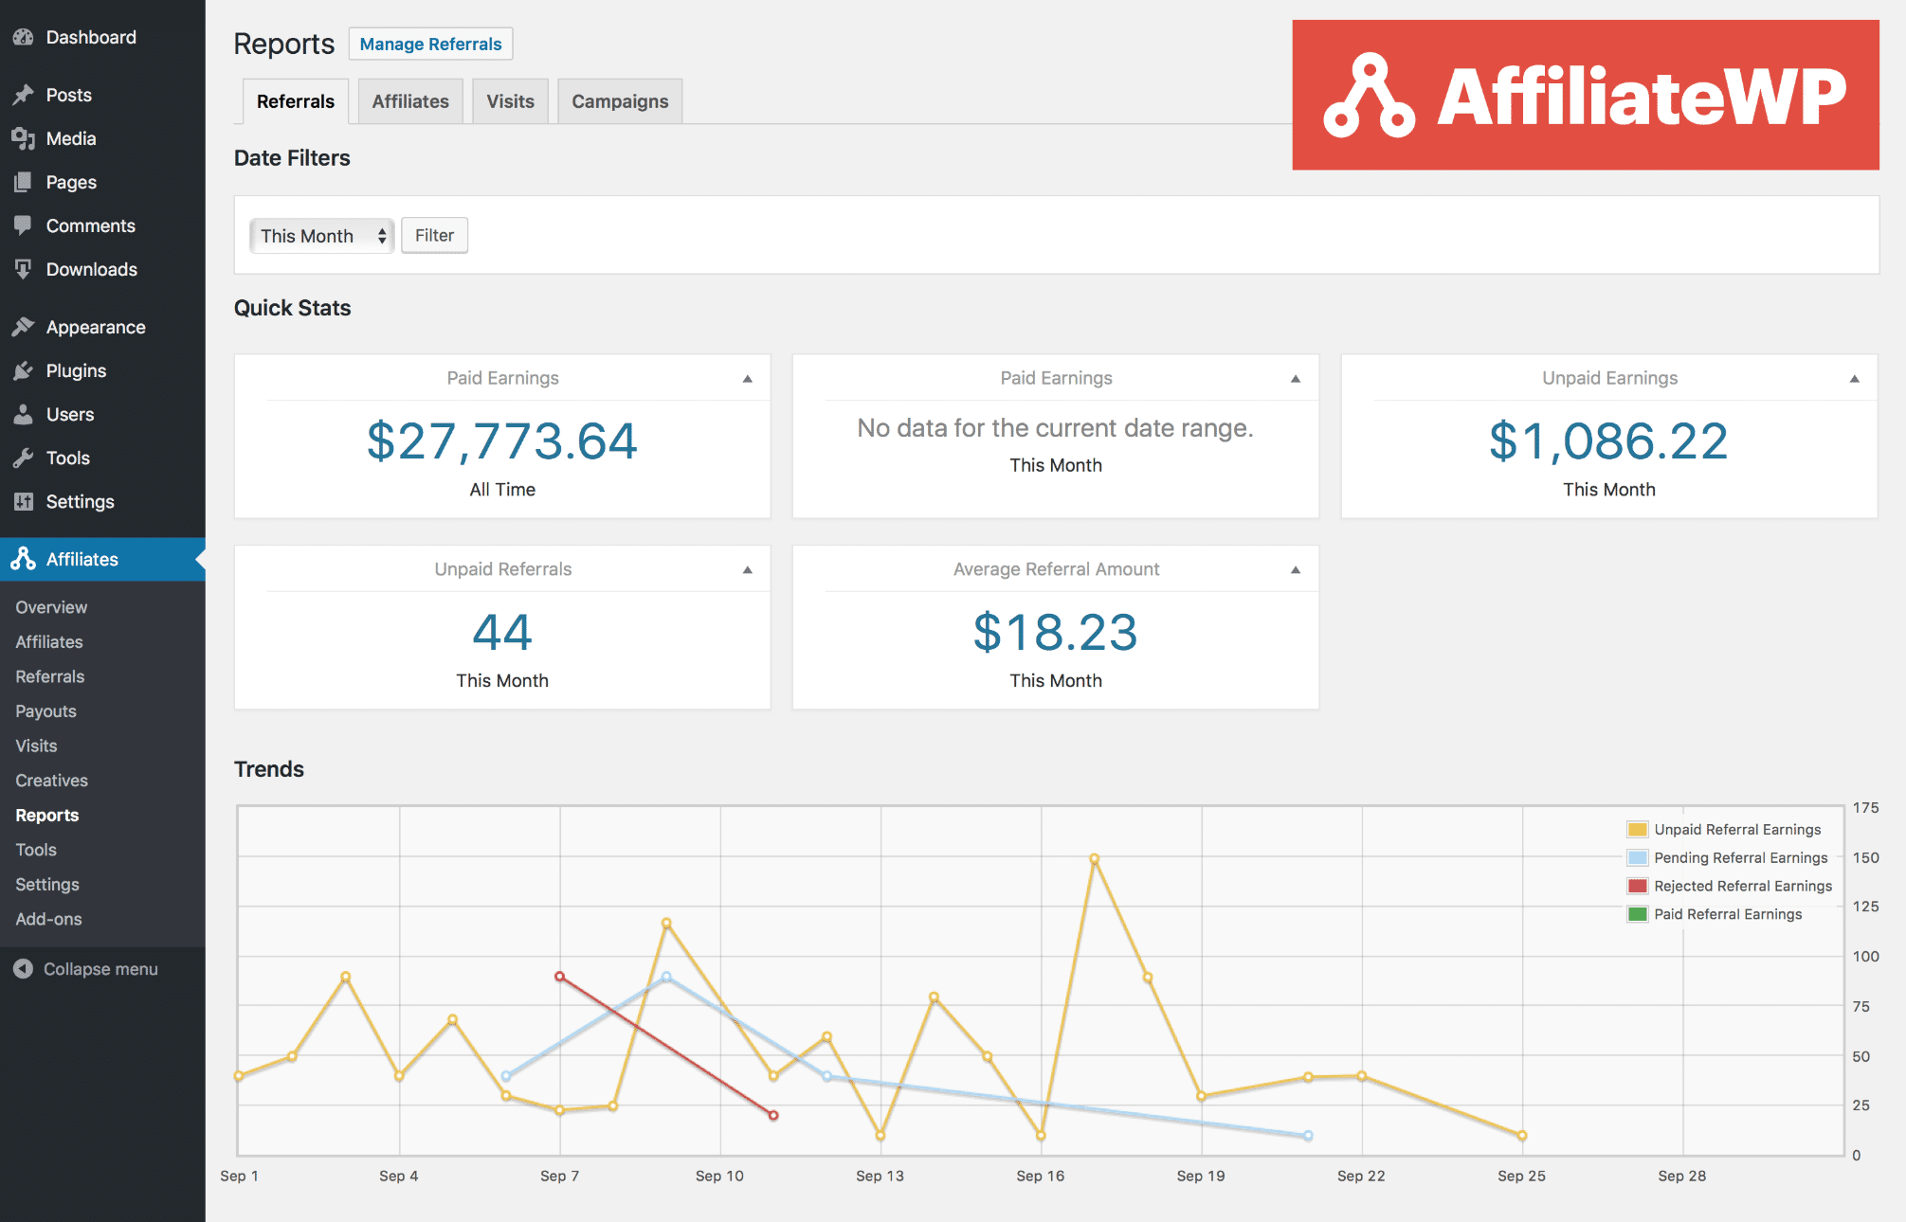Click the Affiliates menu network icon

23,559
